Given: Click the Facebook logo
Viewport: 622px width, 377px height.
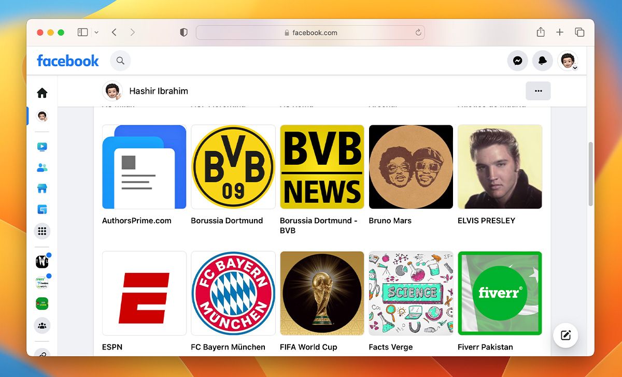Looking at the screenshot, I should tap(68, 61).
